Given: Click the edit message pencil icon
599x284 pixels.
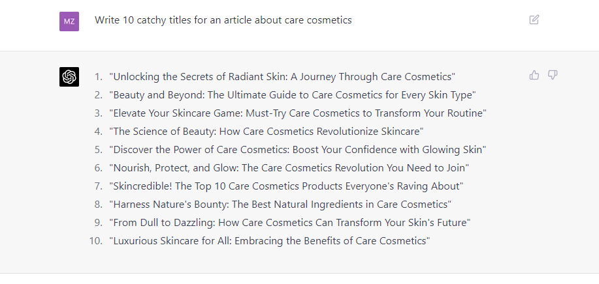Looking at the screenshot, I should 534,20.
